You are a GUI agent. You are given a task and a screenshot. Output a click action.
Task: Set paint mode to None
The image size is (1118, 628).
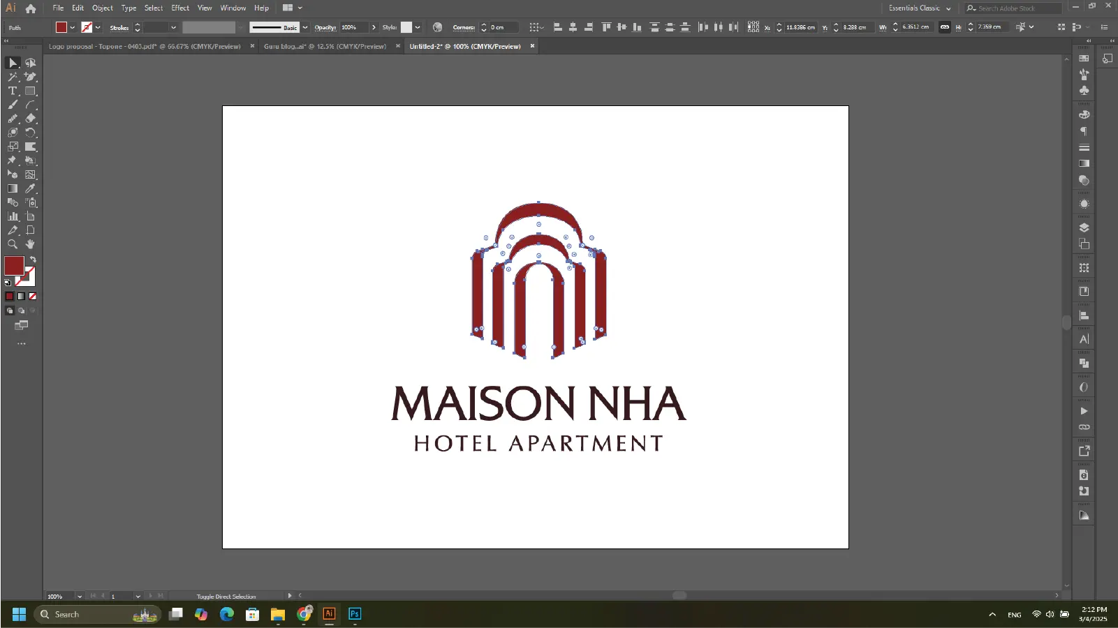click(x=32, y=296)
